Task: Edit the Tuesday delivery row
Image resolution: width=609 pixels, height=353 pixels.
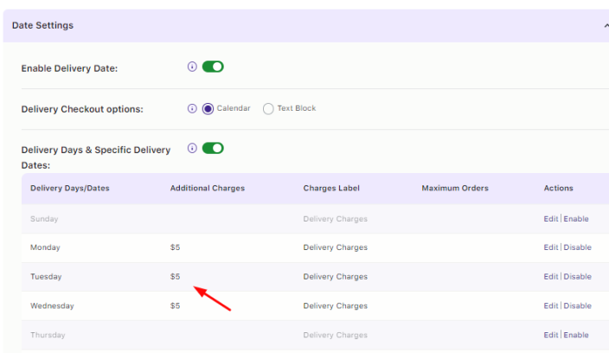Action: coord(551,277)
